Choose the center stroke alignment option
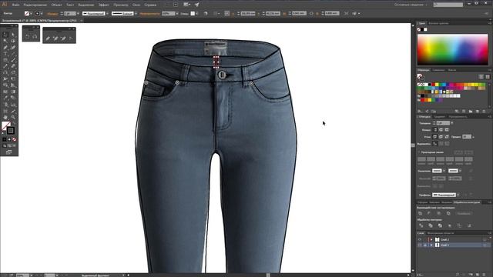Screen dimensions: 493x277 point(435,144)
